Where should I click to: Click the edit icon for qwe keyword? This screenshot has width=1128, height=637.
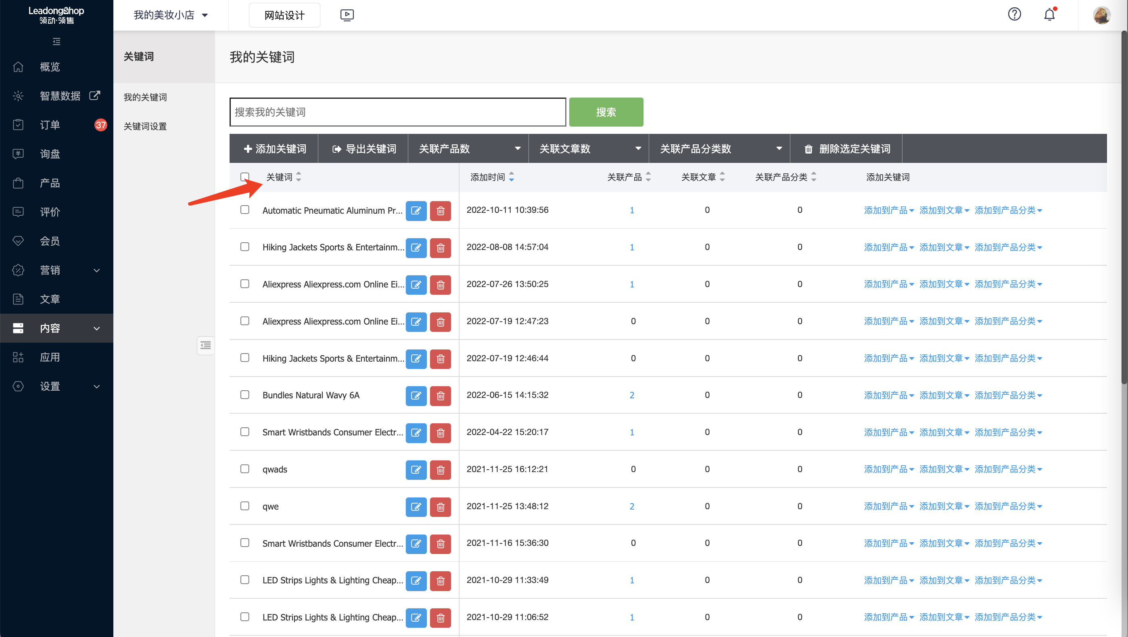416,507
